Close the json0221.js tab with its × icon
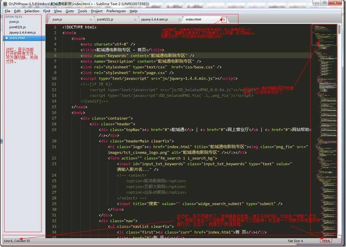The image size is (346, 247). [135, 19]
